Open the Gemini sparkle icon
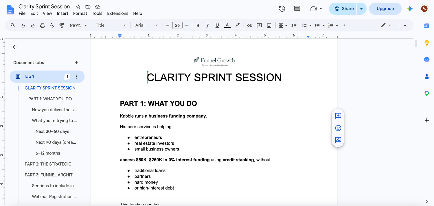This screenshot has height=206, width=434. point(410,9)
